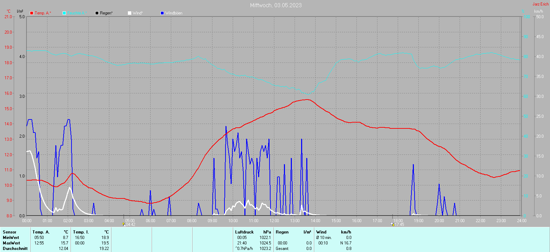The height and width of the screenshot is (252, 550).
Task: Click the average outdoor temperature 12.04
Action: point(64,249)
